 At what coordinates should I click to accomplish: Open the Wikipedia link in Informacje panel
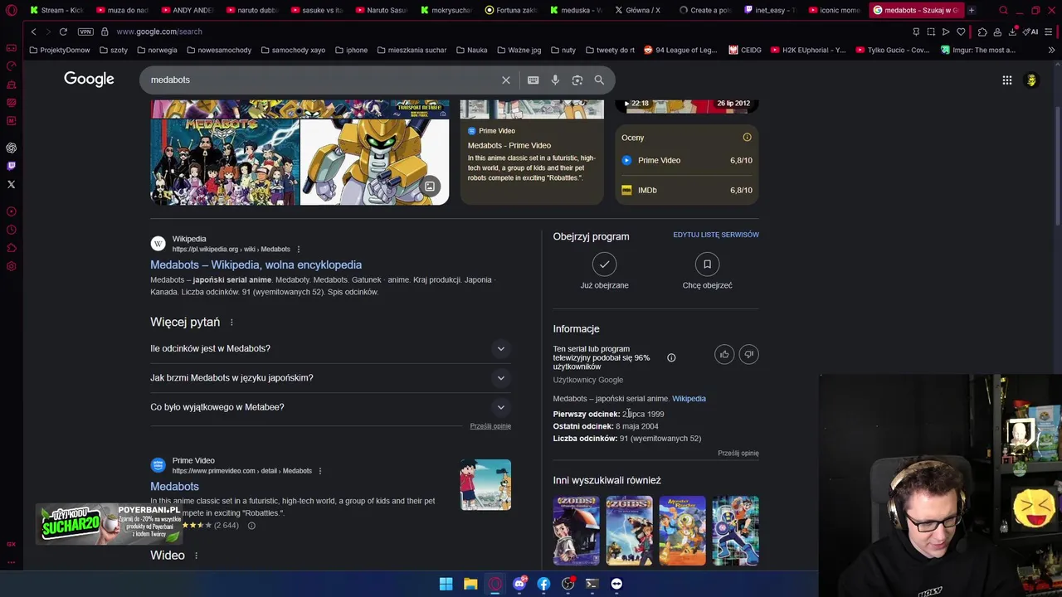tap(689, 399)
